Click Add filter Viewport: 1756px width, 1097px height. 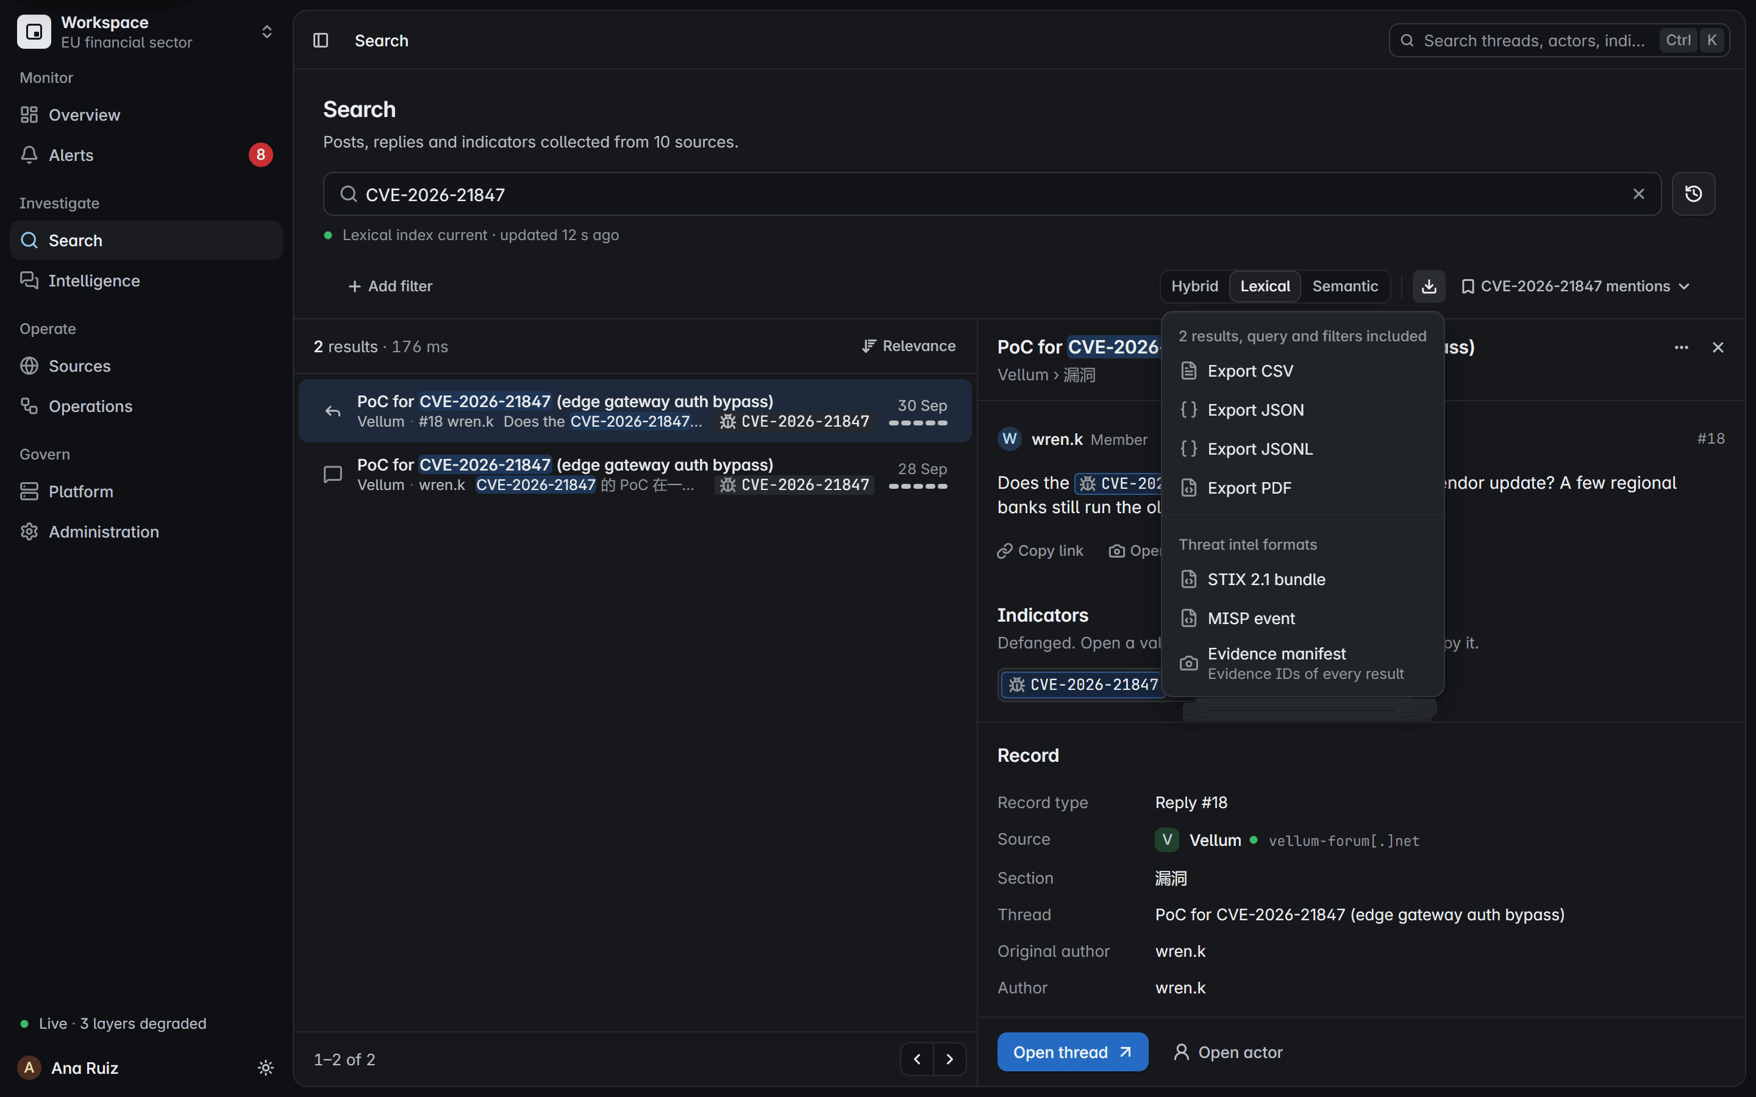(x=390, y=286)
